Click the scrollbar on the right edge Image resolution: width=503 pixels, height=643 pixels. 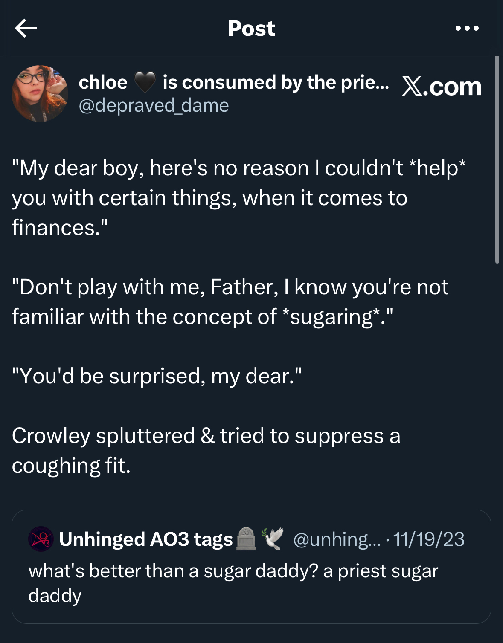tap(497, 160)
